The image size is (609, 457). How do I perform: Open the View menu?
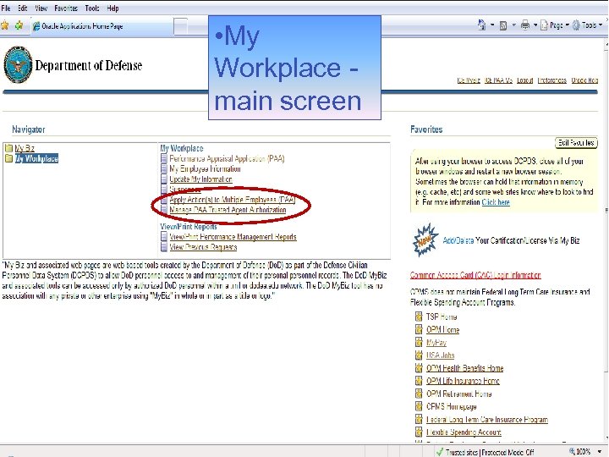pyautogui.click(x=41, y=8)
